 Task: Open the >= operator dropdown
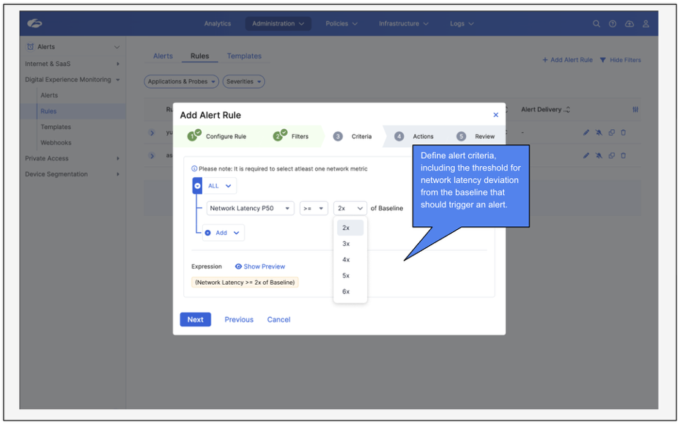(313, 209)
